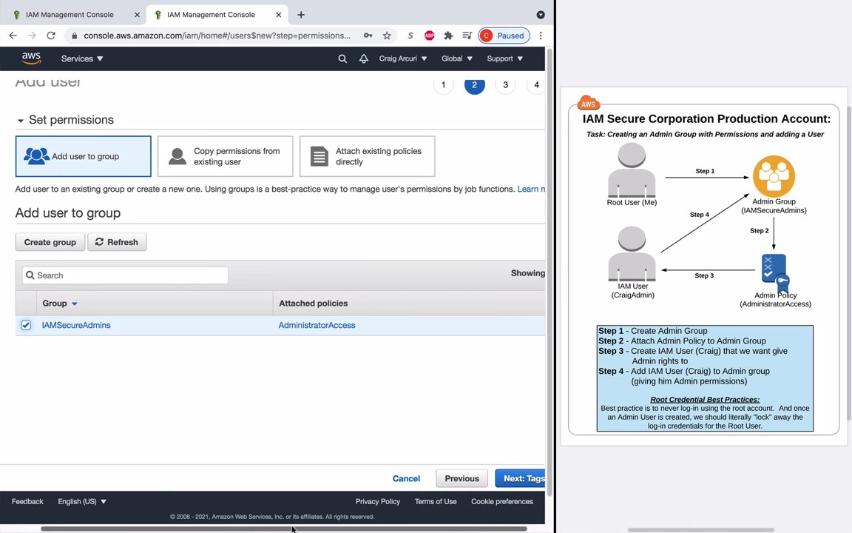Open the Terms of Use link
Screen dimensions: 852x533
coord(435,501)
